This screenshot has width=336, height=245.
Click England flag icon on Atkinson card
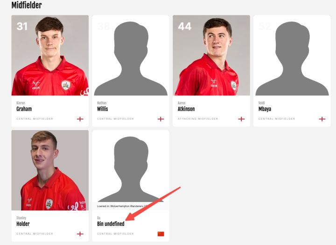(x=241, y=119)
